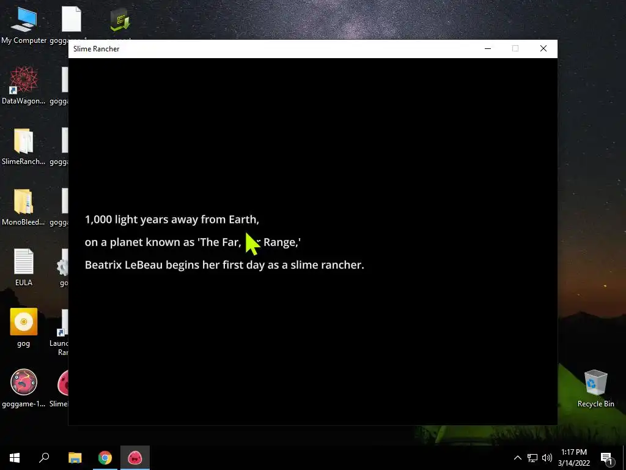Switch to Google Chrome on taskbar
This screenshot has height=470, width=626.
[x=105, y=458]
